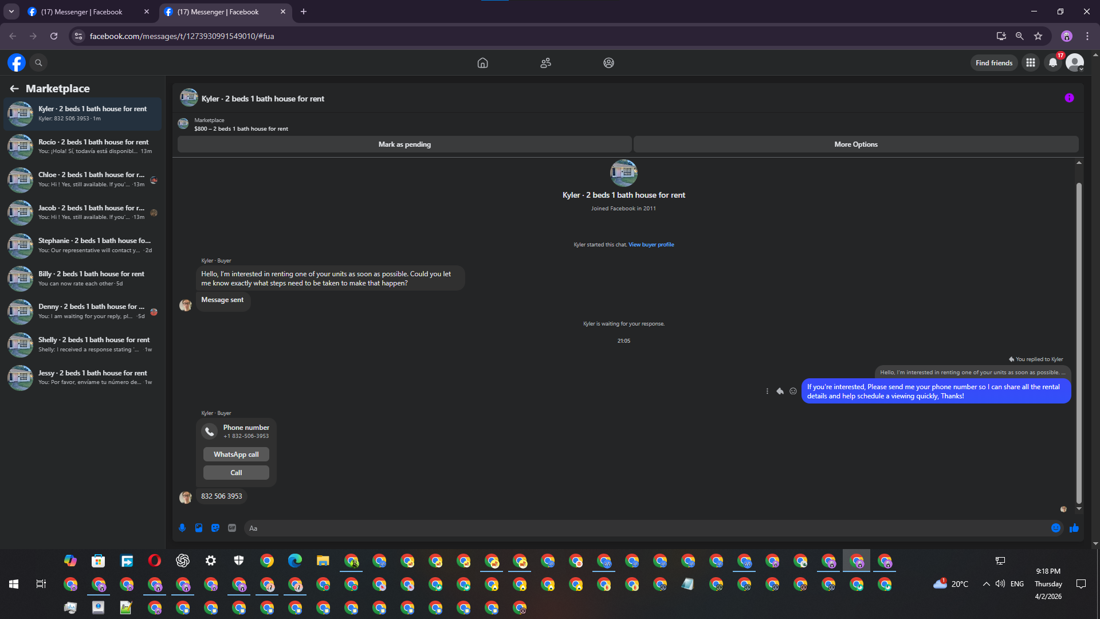This screenshot has width=1100, height=619.
Task: Open the Denny conversation in the list
Action: click(83, 311)
